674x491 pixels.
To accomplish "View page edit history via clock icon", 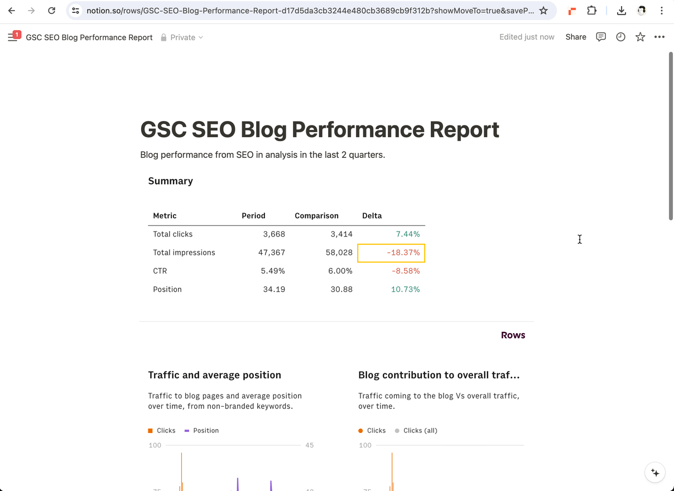I will pyautogui.click(x=620, y=37).
